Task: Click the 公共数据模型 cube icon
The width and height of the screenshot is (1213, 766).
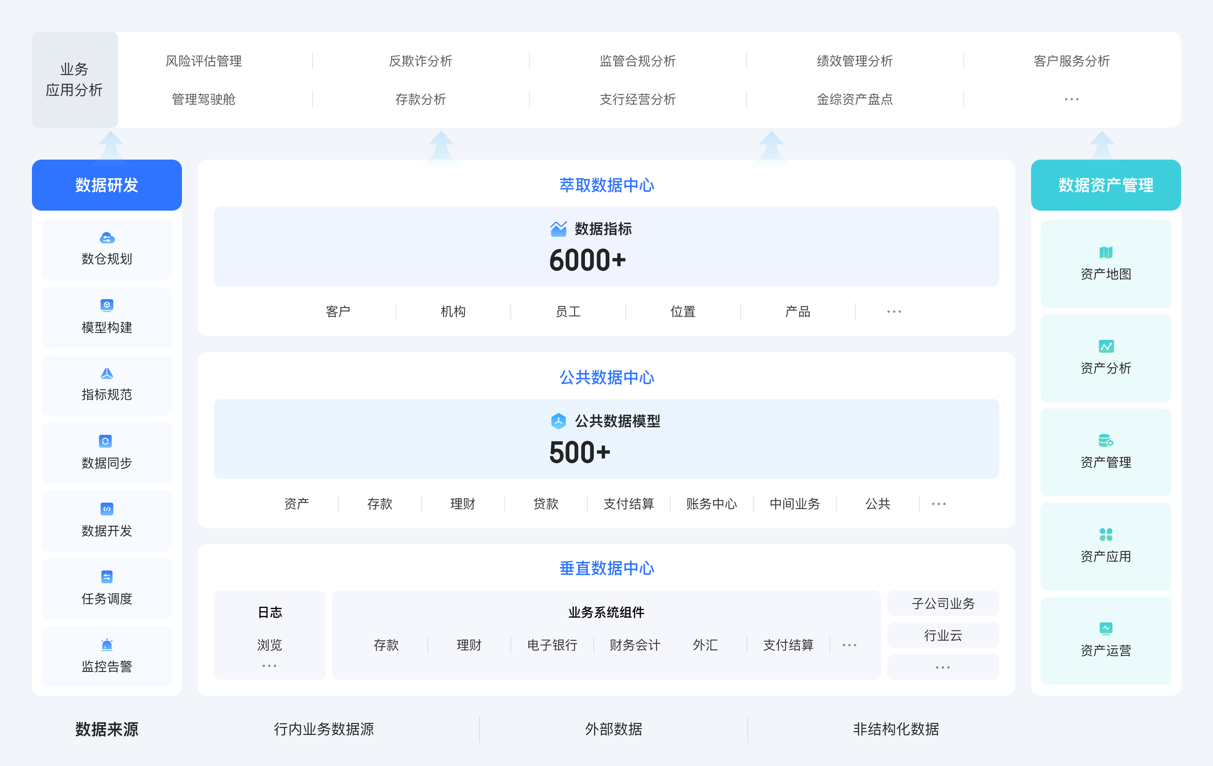Action: coord(558,422)
